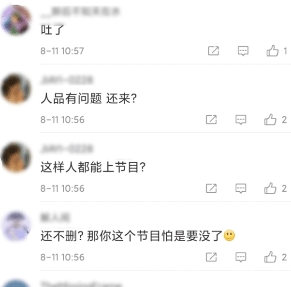Image resolution: width=291 pixels, height=287 pixels.
Task: Reply to the "还不删?" comment
Action: pyautogui.click(x=241, y=257)
